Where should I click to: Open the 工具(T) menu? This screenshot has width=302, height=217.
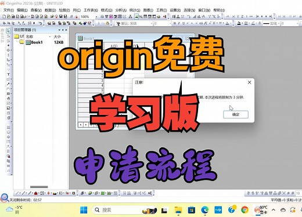[161, 10]
